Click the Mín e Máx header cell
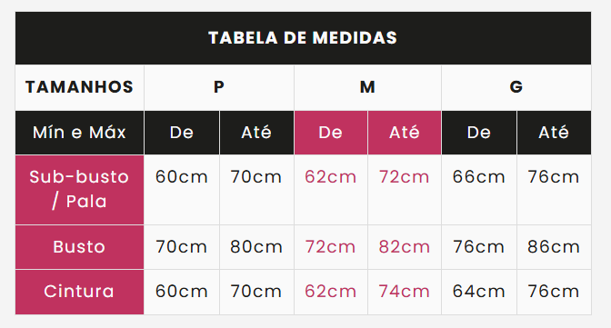The width and height of the screenshot is (611, 328). point(79,133)
